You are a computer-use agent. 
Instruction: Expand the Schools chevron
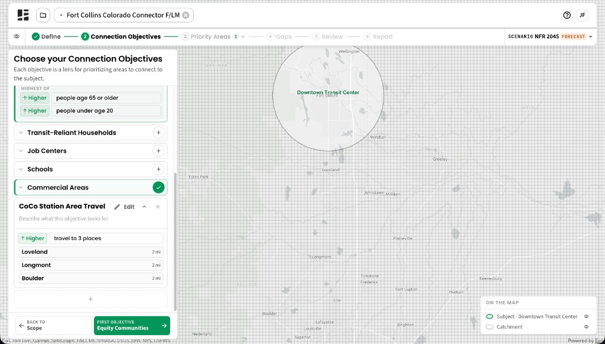[21, 169]
